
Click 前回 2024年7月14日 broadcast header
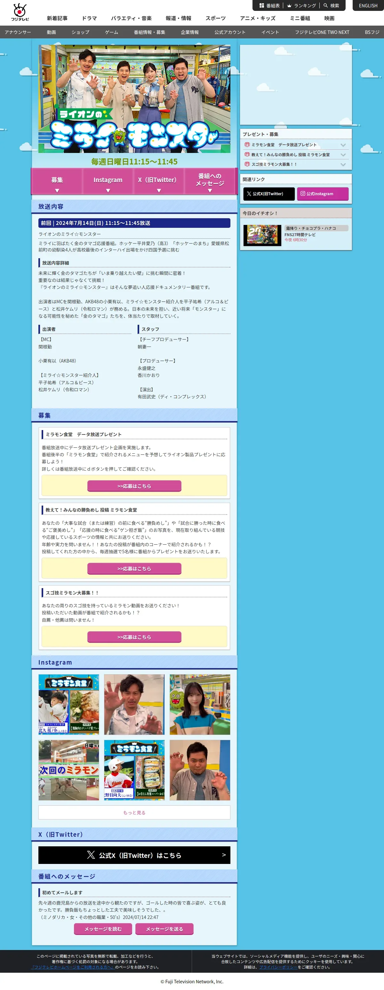point(134,223)
